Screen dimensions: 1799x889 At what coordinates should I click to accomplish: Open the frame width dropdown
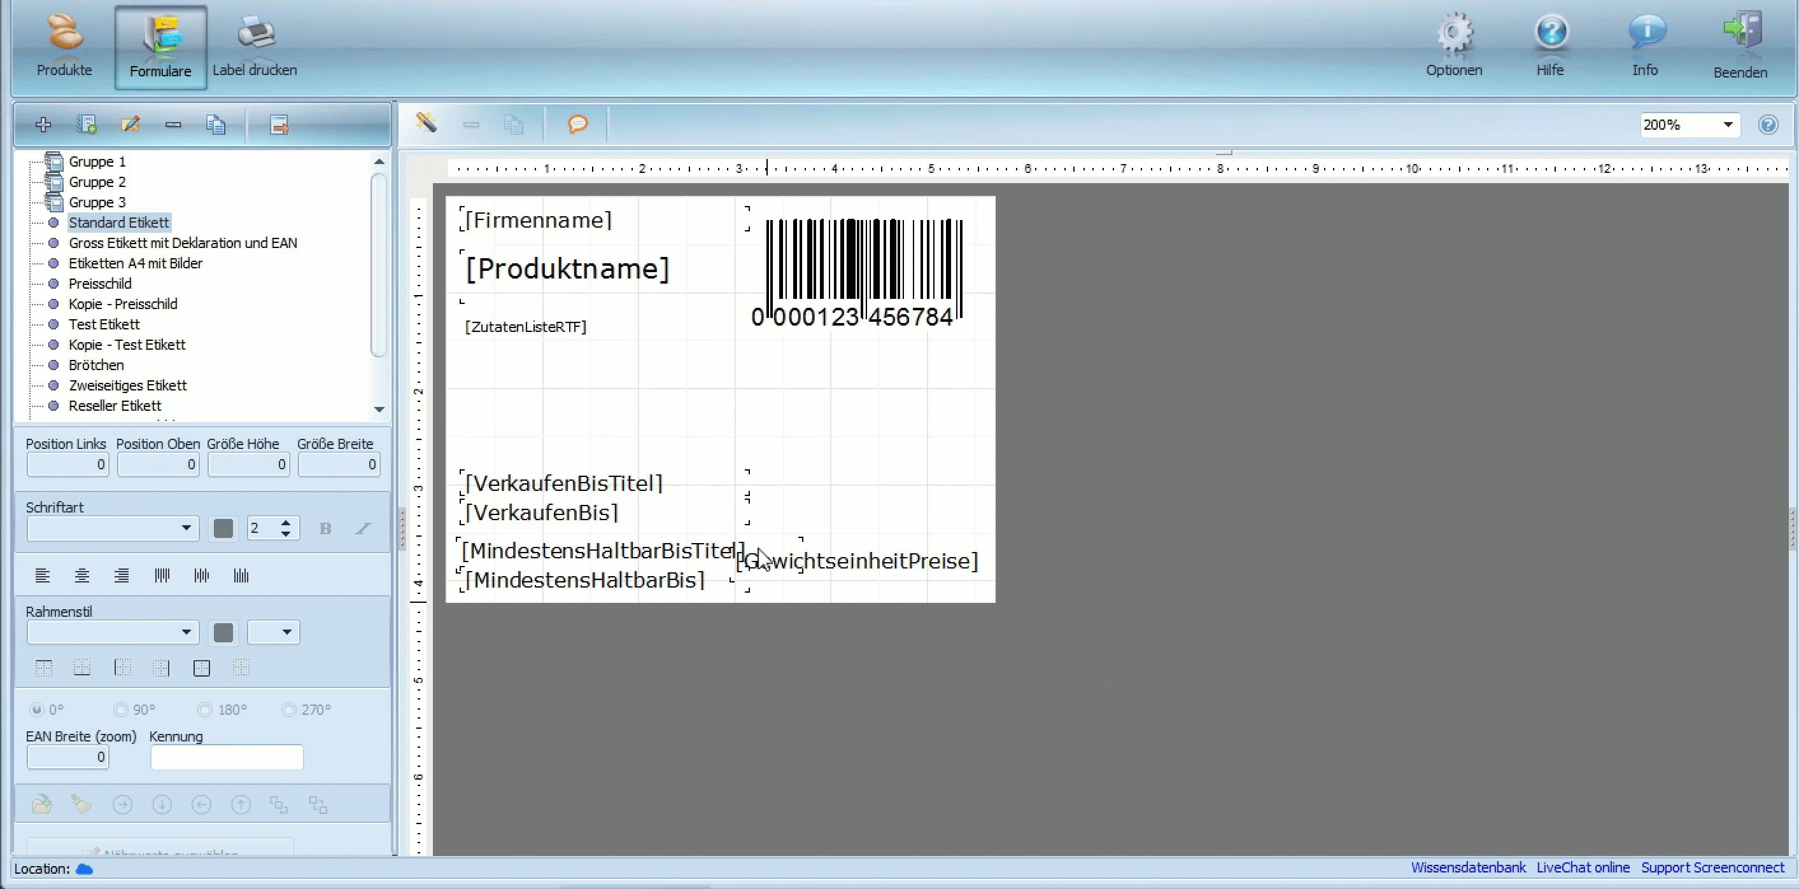tap(274, 632)
